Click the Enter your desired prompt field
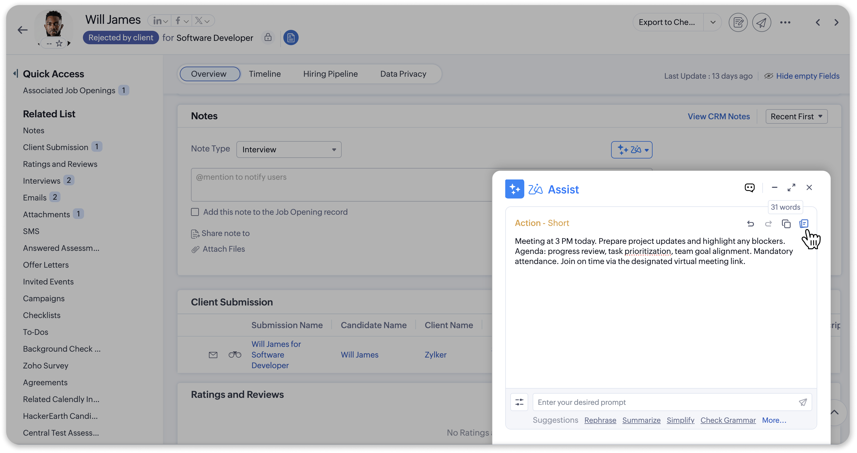Screen dimensions: 857x453 coord(664,402)
